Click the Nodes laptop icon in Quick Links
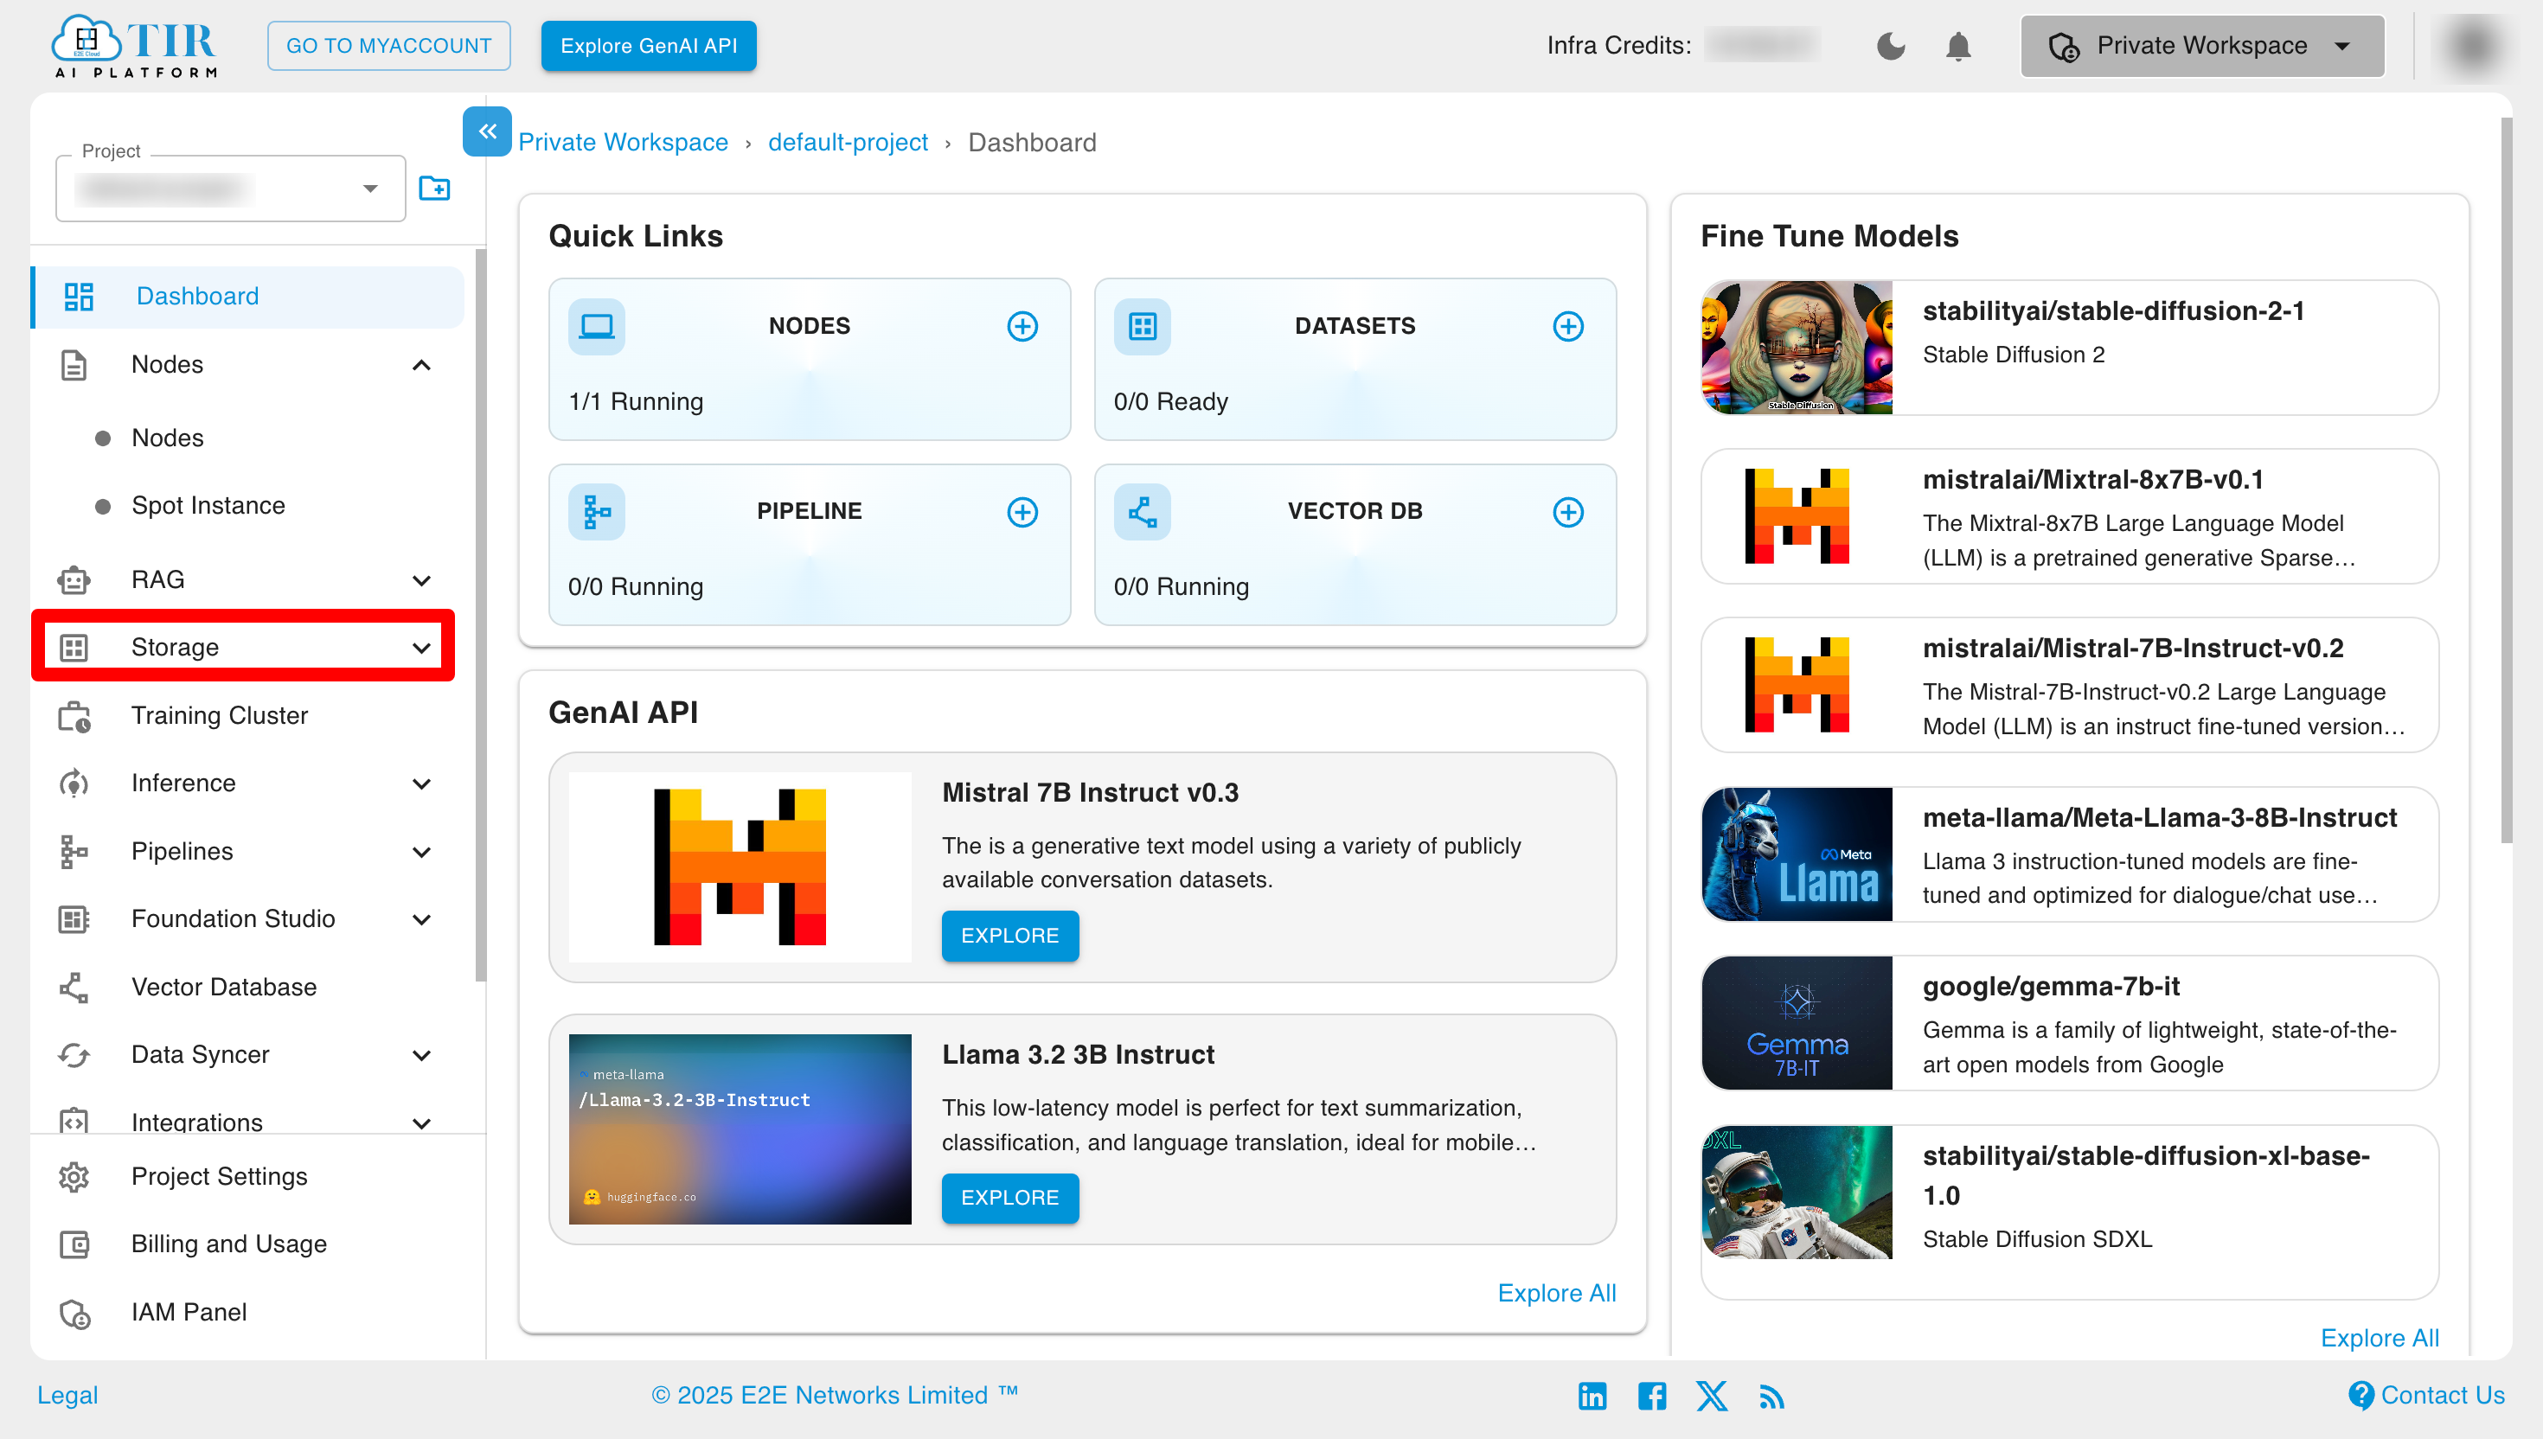 pyautogui.click(x=597, y=326)
